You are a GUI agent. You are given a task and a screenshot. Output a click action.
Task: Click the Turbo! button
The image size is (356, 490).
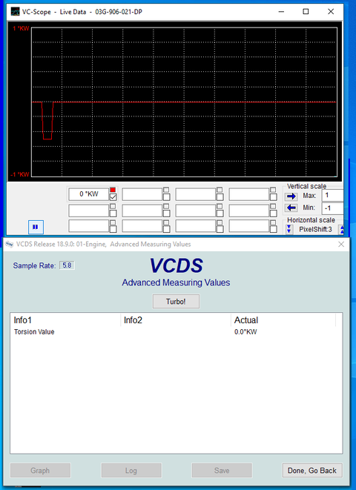[176, 302]
